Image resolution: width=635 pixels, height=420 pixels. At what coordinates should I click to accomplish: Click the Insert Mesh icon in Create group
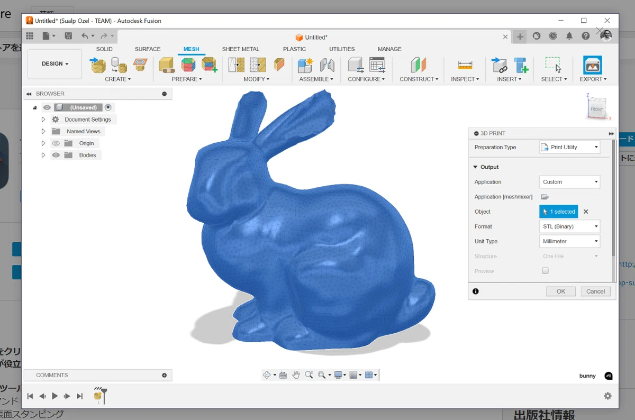click(98, 65)
